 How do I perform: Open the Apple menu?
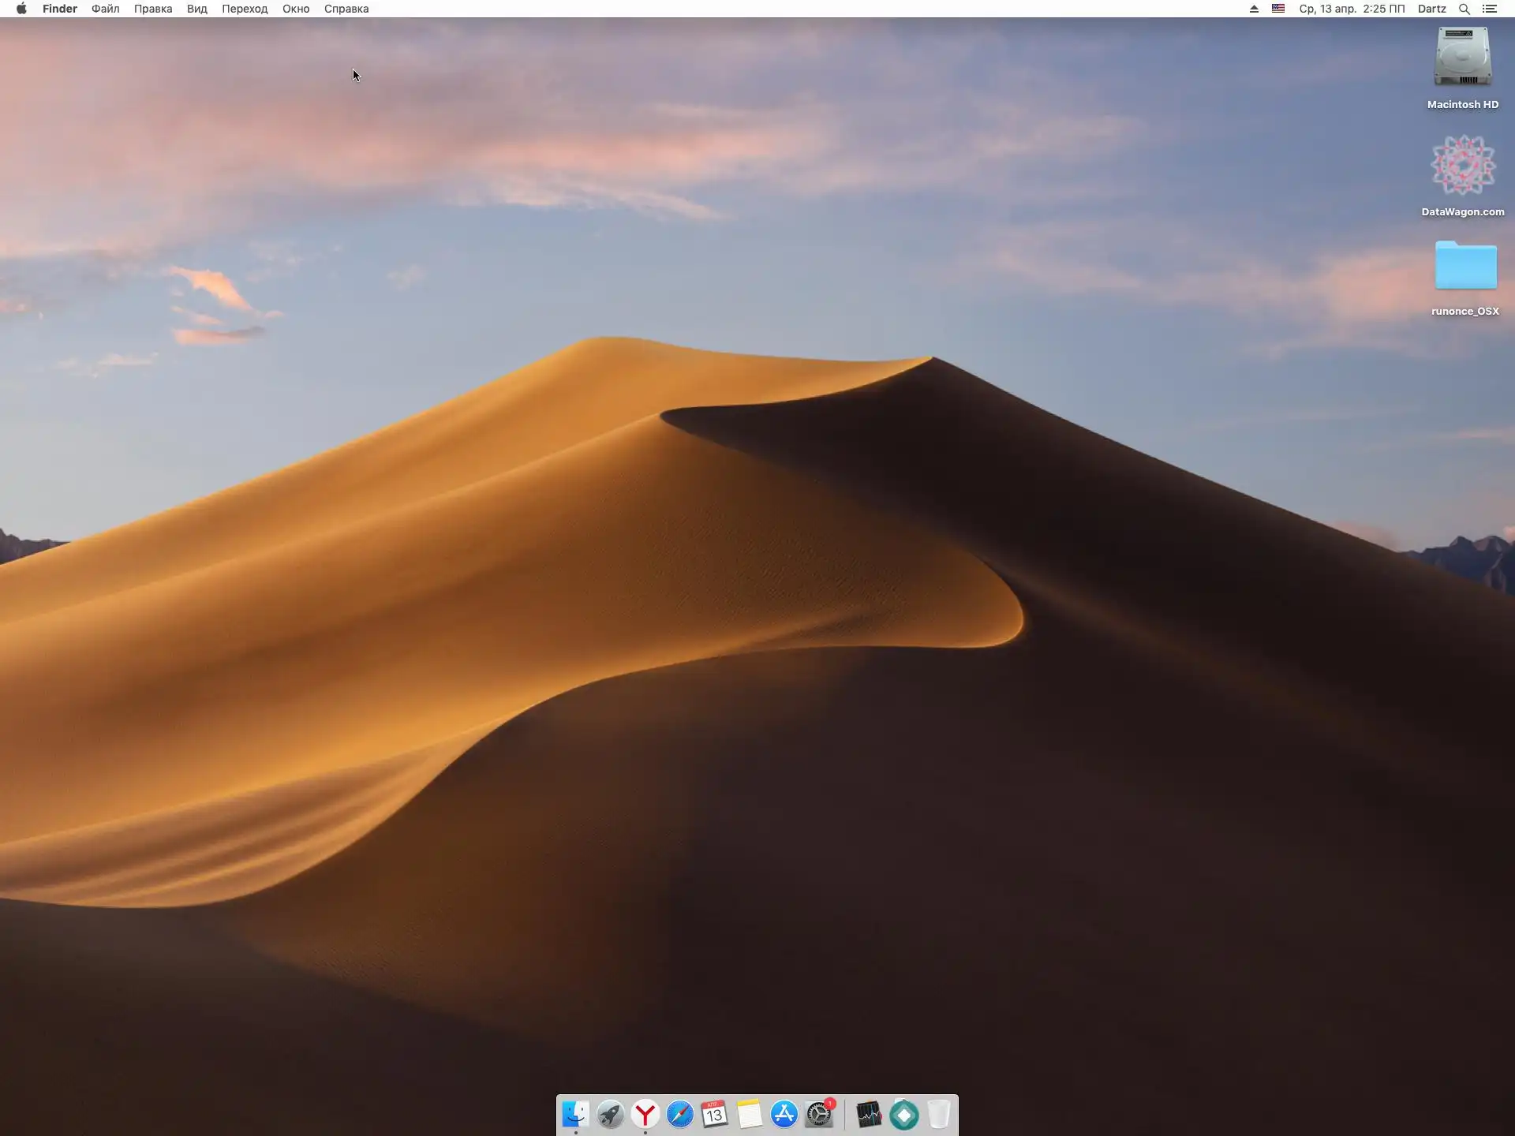(21, 9)
